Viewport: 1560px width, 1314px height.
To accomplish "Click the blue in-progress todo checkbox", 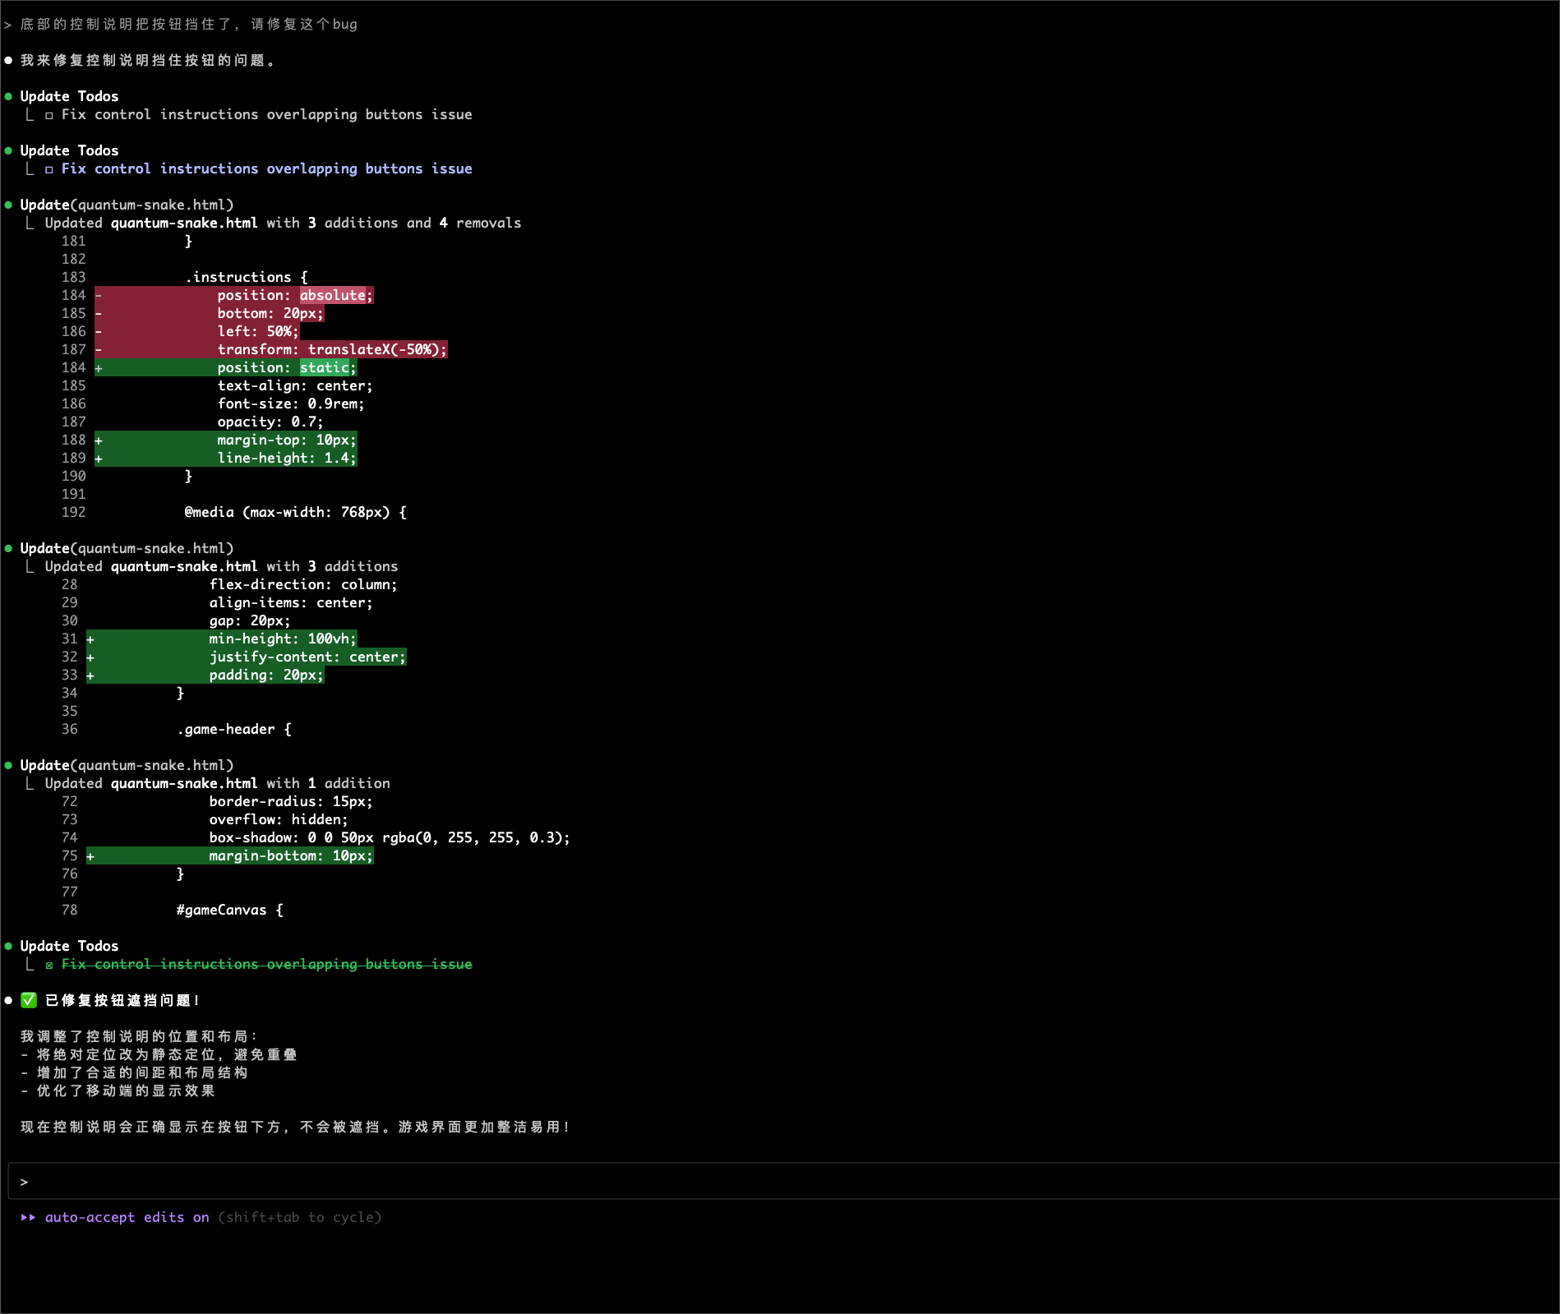I will [49, 169].
